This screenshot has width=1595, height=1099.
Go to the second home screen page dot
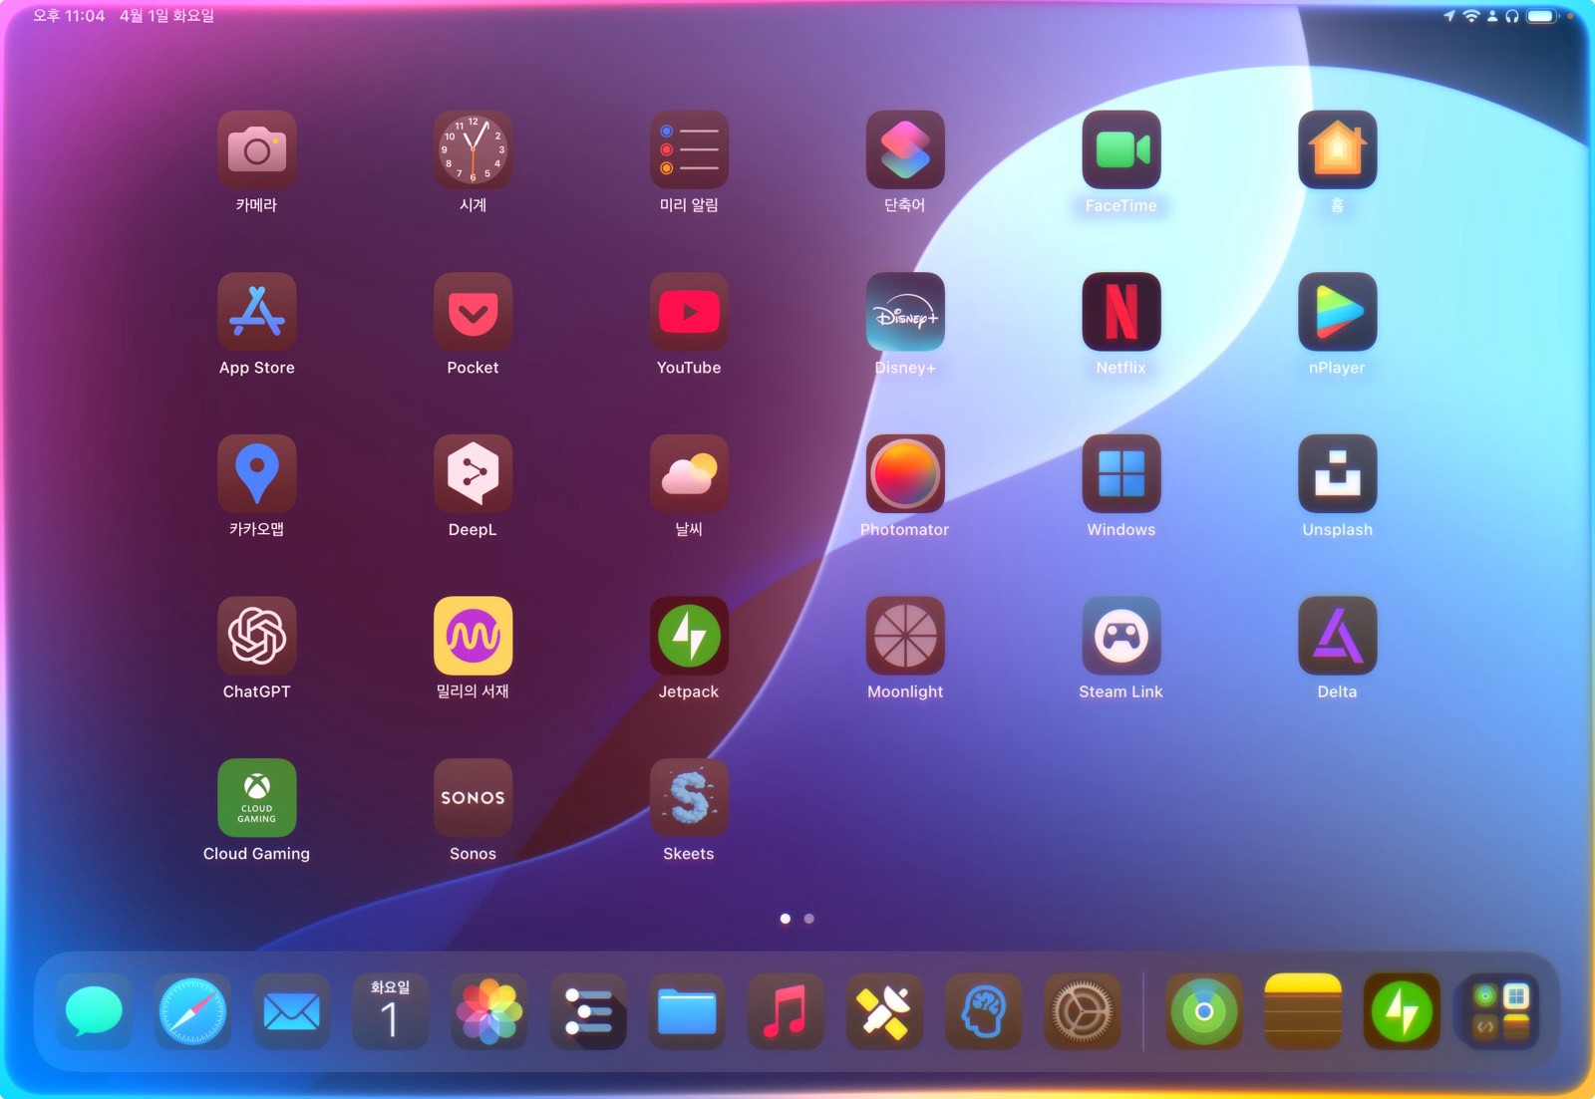tap(809, 919)
